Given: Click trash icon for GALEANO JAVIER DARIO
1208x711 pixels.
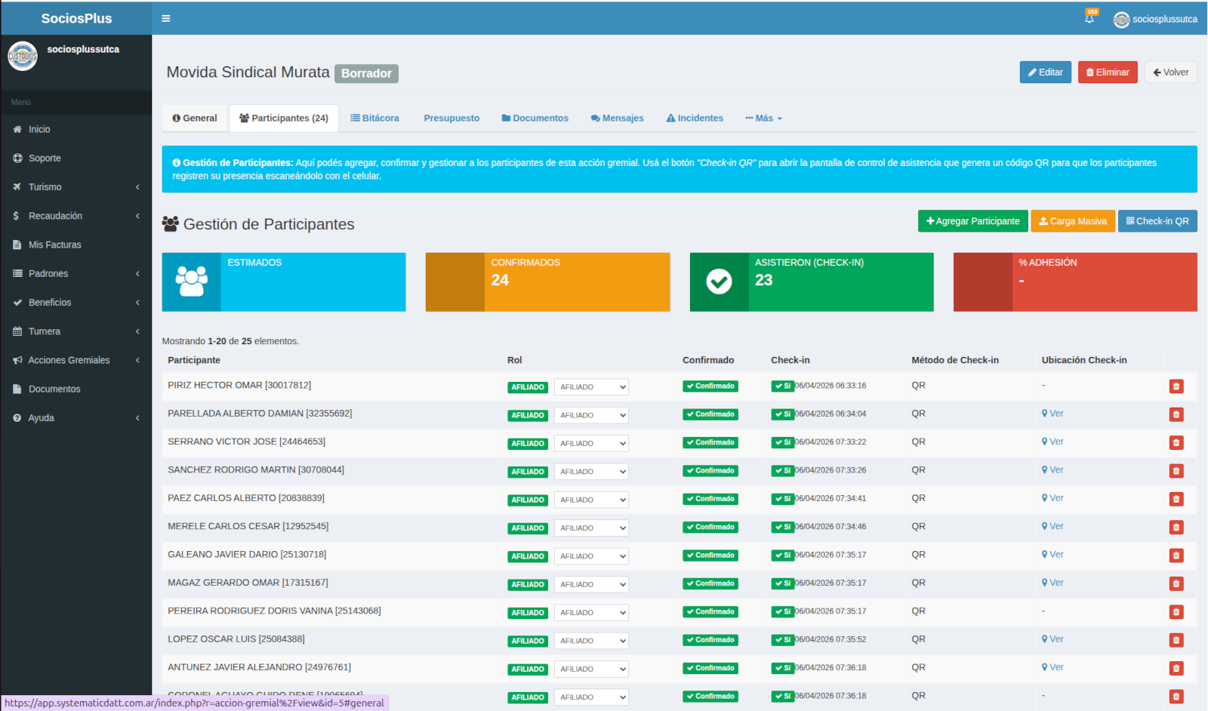Looking at the screenshot, I should 1176,556.
